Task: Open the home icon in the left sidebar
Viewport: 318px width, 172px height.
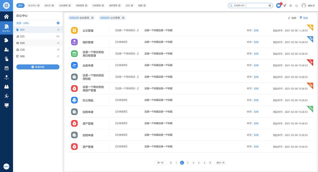Action: click(6, 16)
